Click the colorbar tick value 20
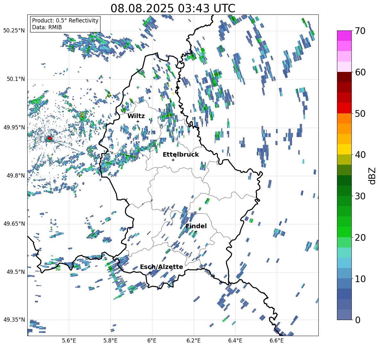 coord(360,238)
